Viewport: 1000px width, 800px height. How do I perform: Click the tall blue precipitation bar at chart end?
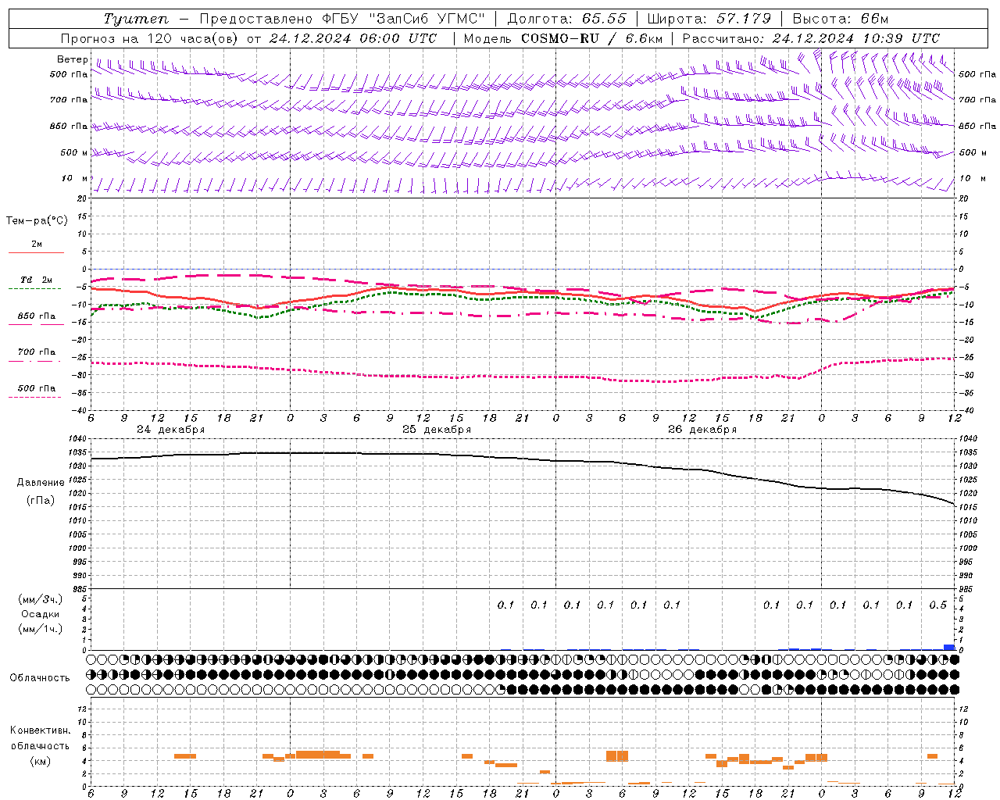coord(949,647)
